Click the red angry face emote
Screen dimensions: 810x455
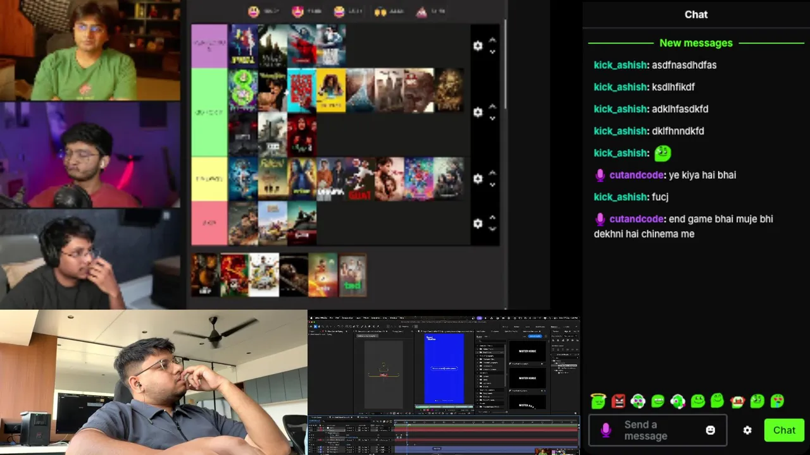tap(618, 401)
